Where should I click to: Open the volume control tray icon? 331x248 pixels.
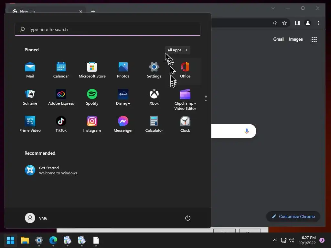coord(292,240)
